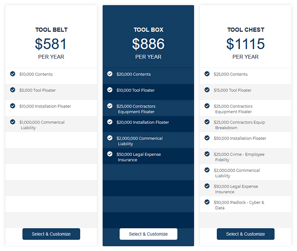Click the $886 price in Tool Box

pos(148,44)
